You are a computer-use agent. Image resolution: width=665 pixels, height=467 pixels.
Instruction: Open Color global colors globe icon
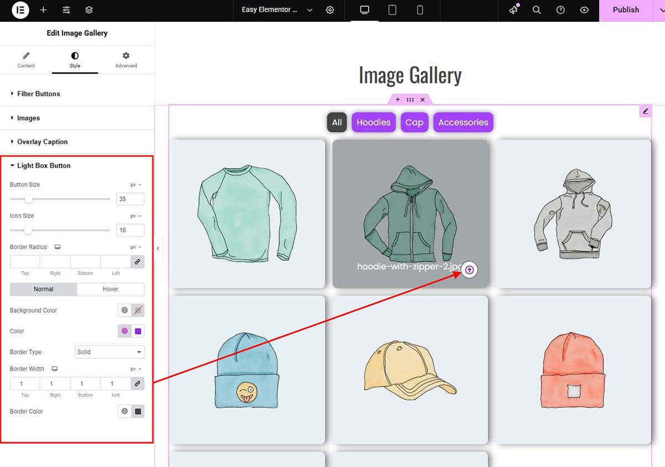pos(125,331)
